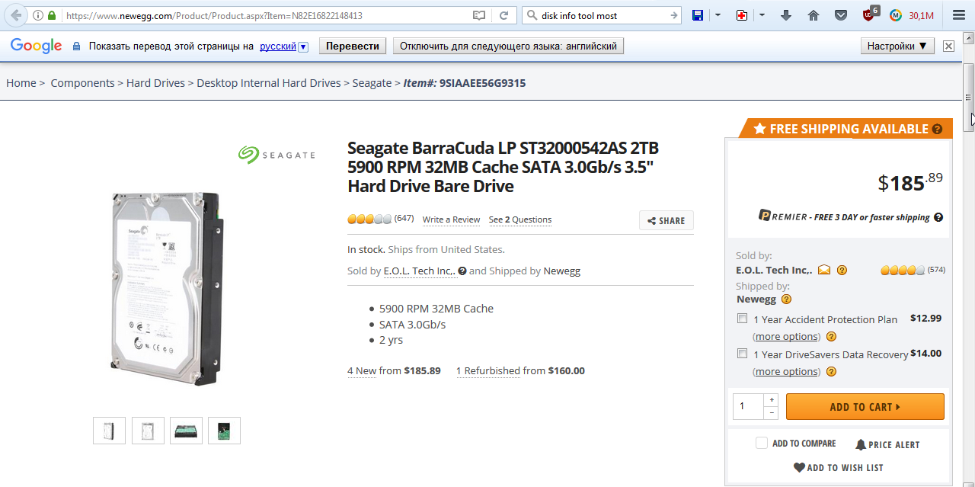
Task: Click the ADD TO CART button
Action: tap(865, 406)
